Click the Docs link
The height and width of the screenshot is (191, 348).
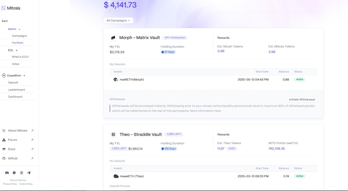[11, 149]
